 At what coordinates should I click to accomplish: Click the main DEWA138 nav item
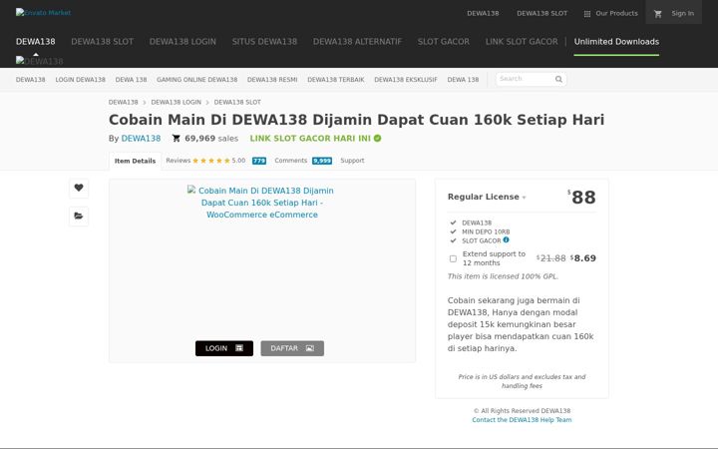(35, 41)
